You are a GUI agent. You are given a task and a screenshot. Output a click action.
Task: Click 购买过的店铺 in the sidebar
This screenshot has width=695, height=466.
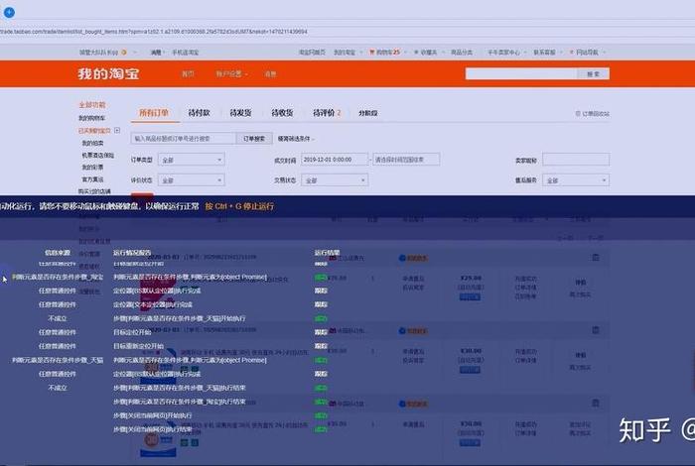(x=94, y=191)
